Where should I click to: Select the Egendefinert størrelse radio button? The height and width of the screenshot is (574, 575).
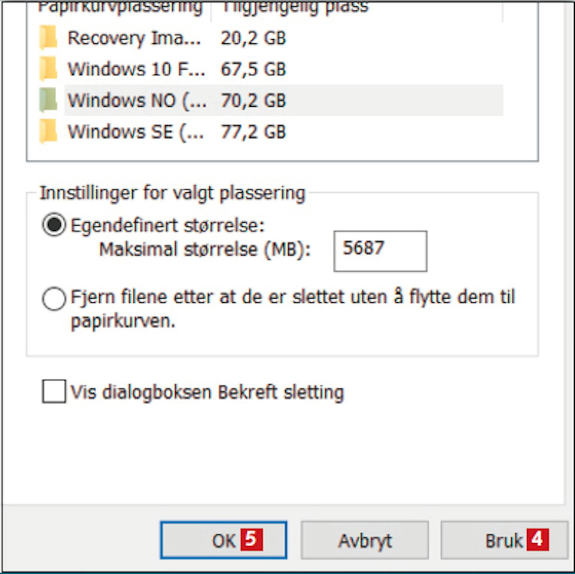tap(54, 225)
